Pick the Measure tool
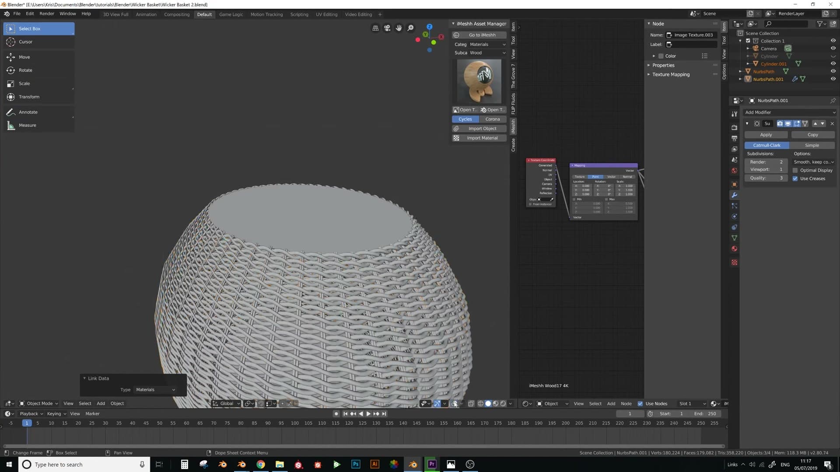This screenshot has height=472, width=840. pyautogui.click(x=39, y=125)
